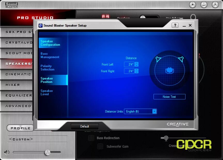This screenshot has height=160, width=223.
Task: Decrease Front Left distance with down arrow
Action: (136, 66)
